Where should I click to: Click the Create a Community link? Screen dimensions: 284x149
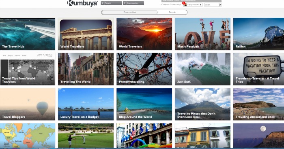tap(171, 4)
